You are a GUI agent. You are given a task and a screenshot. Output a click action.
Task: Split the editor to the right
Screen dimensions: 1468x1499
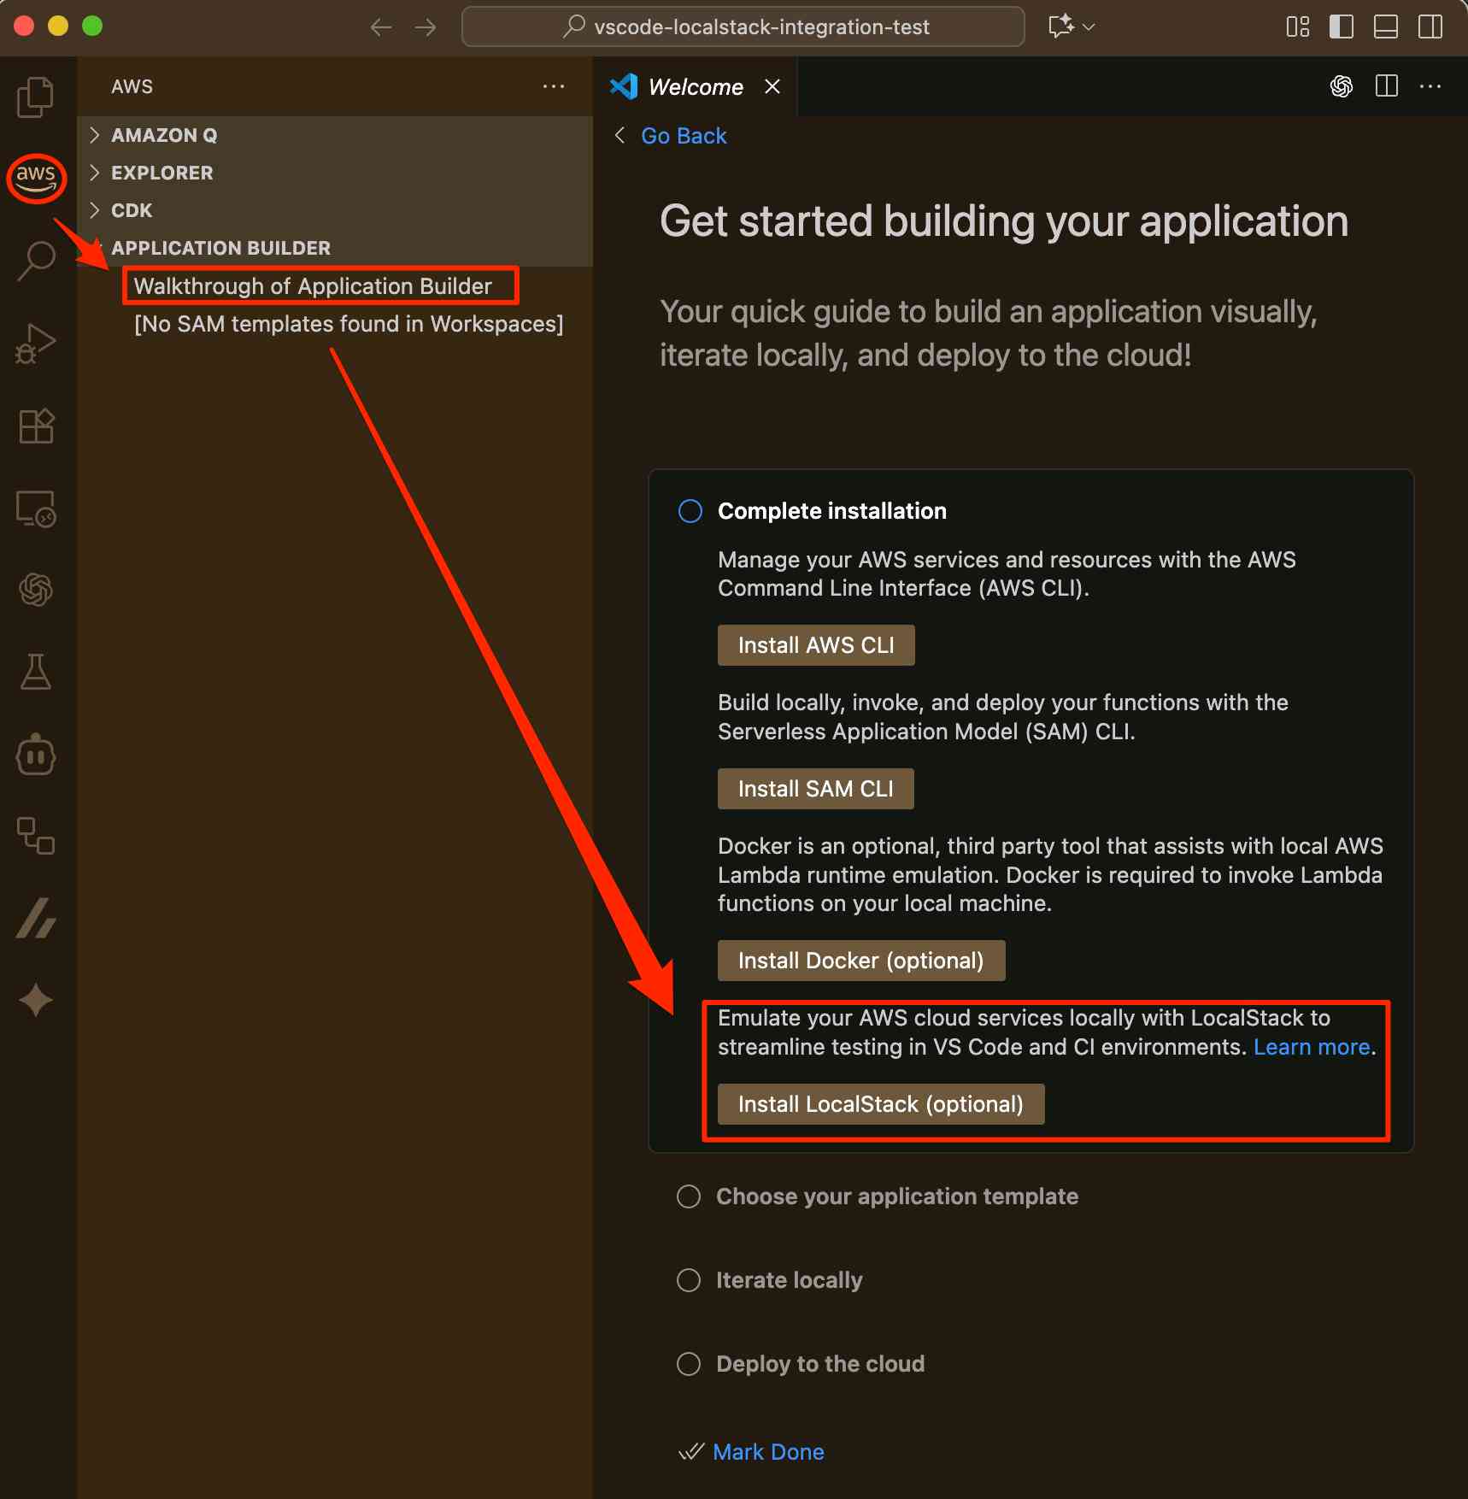[1386, 86]
